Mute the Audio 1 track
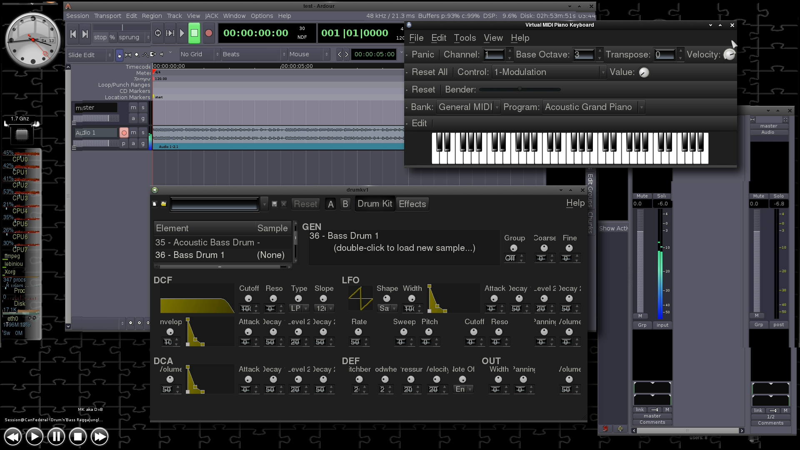This screenshot has width=800, height=450. click(x=133, y=132)
